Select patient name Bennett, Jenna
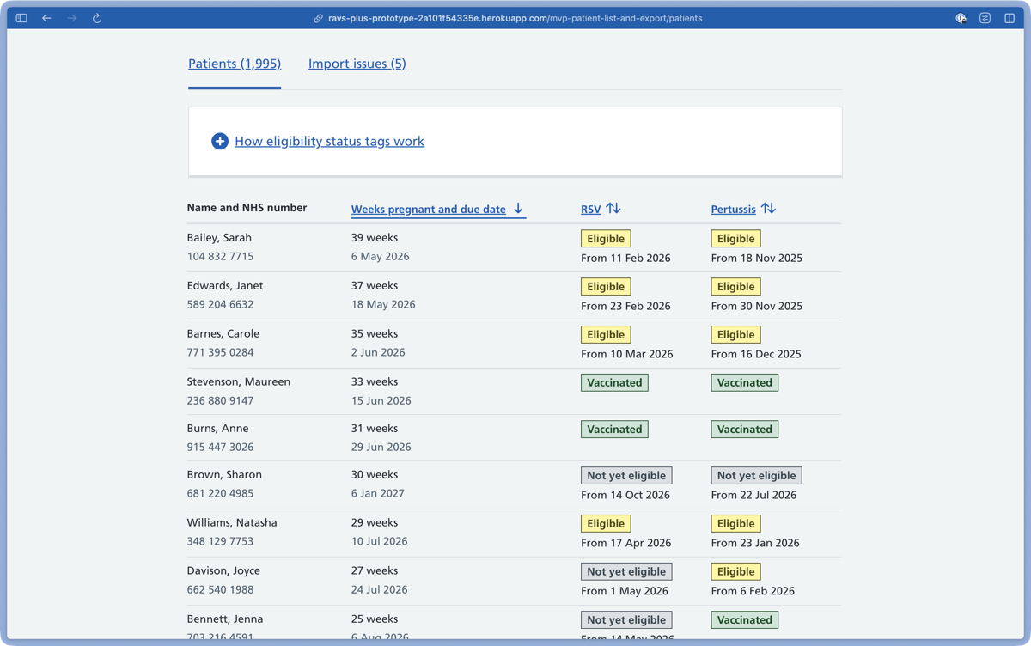Viewport: 1031px width, 646px height. point(225,619)
